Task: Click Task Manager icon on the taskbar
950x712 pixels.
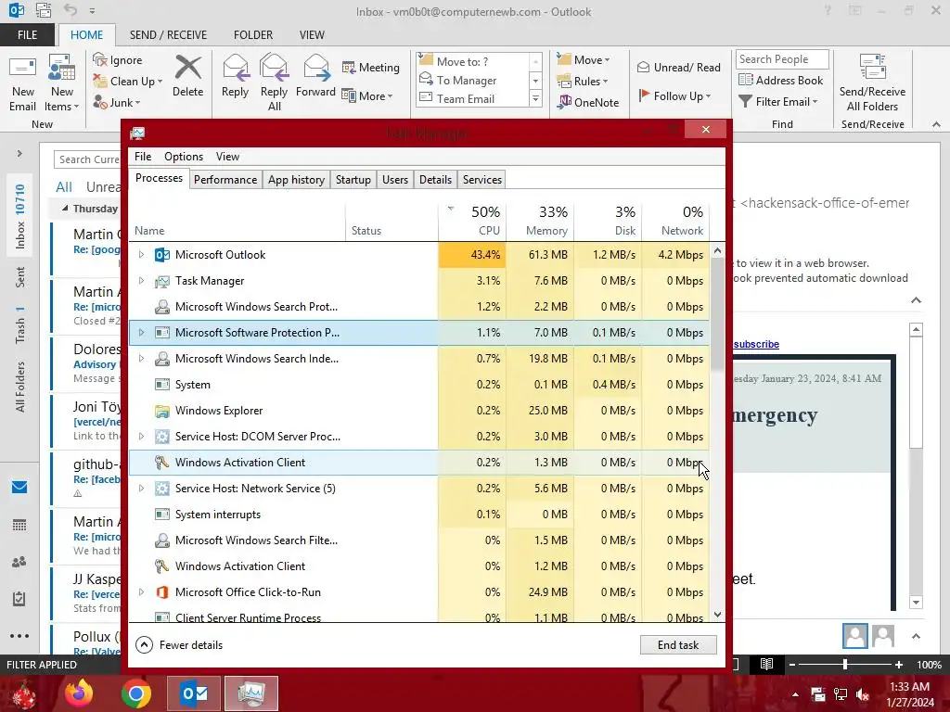Action: click(250, 693)
